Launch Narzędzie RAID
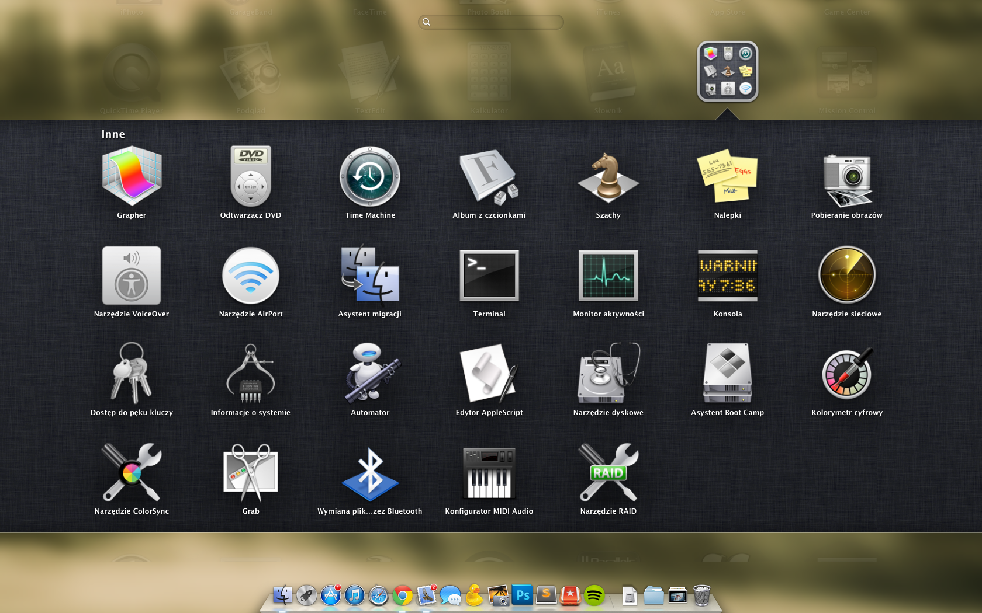Screen dimensions: 982x613 click(x=608, y=473)
